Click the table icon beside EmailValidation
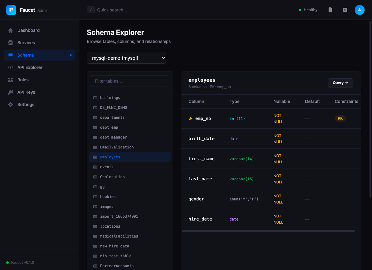This screenshot has width=372, height=270. coord(95,147)
